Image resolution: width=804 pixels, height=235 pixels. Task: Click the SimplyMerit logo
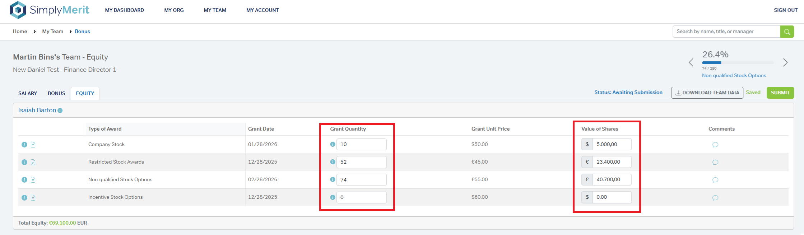pos(50,10)
